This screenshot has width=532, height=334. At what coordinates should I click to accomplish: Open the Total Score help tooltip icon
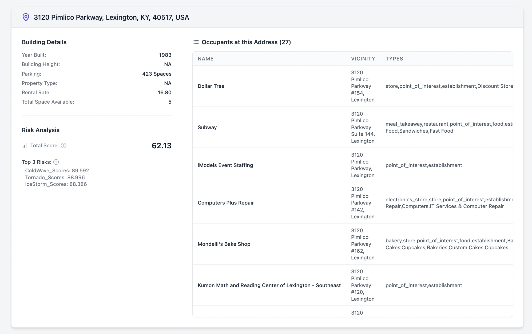pyautogui.click(x=63, y=146)
